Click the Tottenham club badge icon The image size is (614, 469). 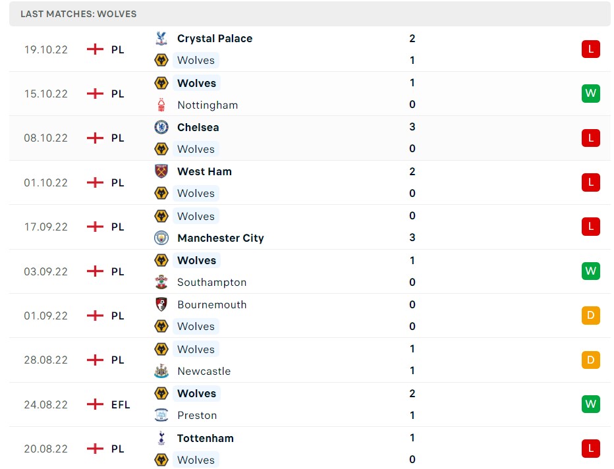[161, 437]
